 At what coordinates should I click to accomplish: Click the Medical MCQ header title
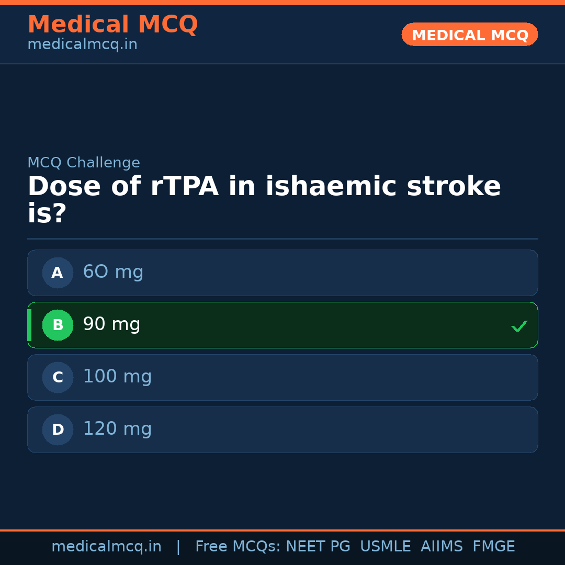click(112, 25)
